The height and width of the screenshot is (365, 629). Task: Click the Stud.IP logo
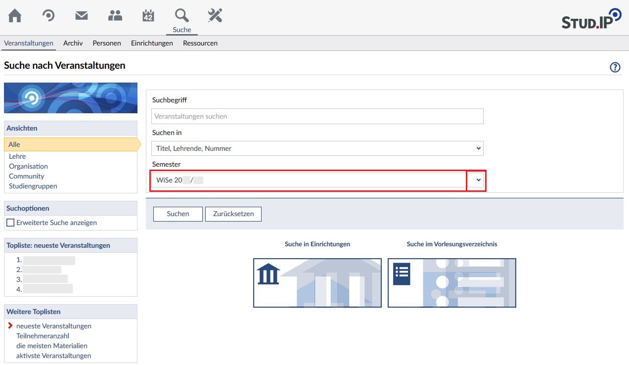(x=591, y=19)
